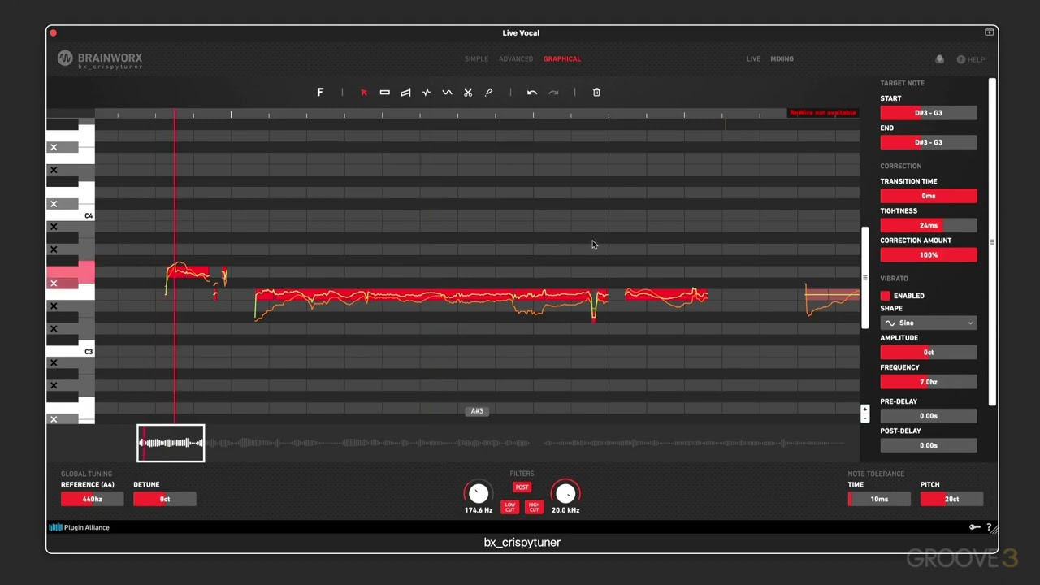The height and width of the screenshot is (585, 1040).
Task: Select the pen draw tool
Action: pyautogui.click(x=489, y=93)
